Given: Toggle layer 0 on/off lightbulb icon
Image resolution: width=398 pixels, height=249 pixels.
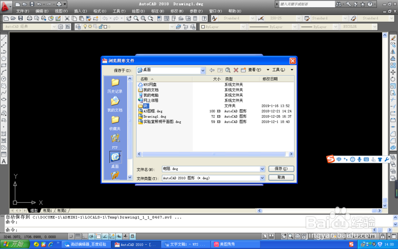Looking at the screenshot, I should pyautogui.click(x=85, y=26).
